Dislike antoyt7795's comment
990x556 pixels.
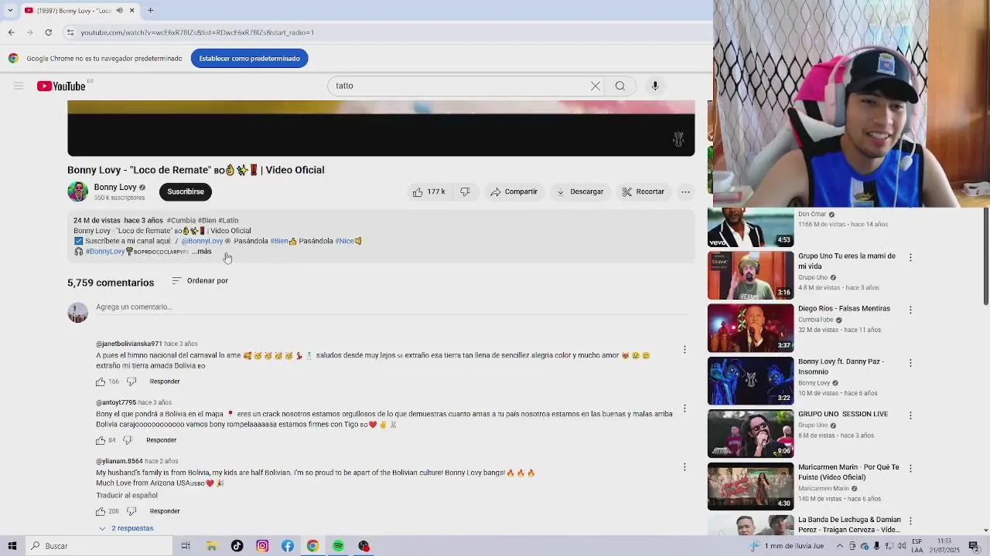tap(128, 440)
